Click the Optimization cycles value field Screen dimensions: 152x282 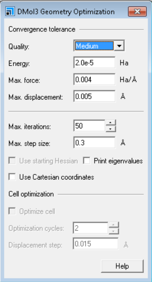click(91, 228)
